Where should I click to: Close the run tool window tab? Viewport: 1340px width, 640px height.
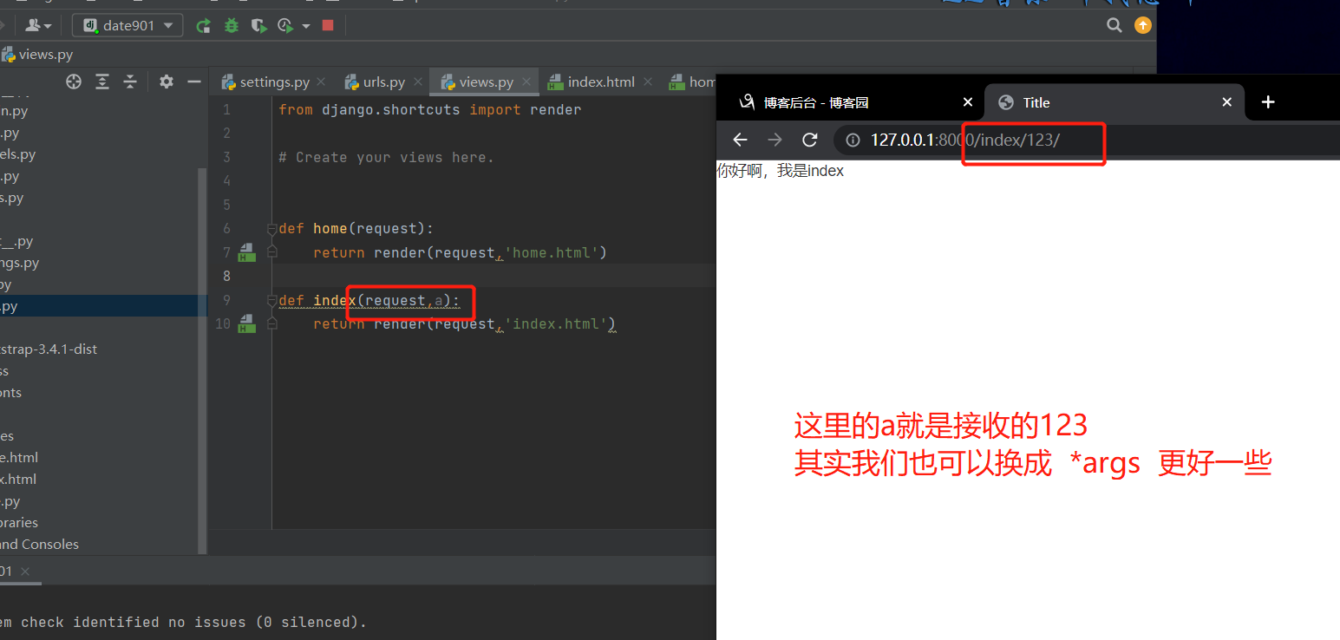(25, 571)
